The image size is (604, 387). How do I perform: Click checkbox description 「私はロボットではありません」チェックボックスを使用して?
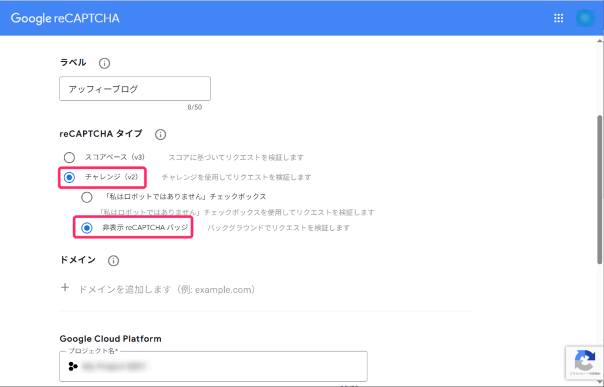tap(236, 212)
